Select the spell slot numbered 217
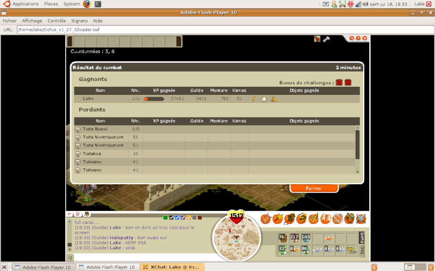This screenshot has height=271, width=435. point(294,238)
